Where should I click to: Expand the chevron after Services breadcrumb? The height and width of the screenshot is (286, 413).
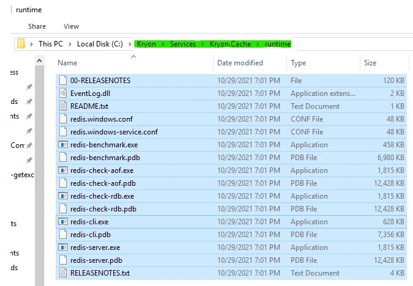tap(203, 44)
